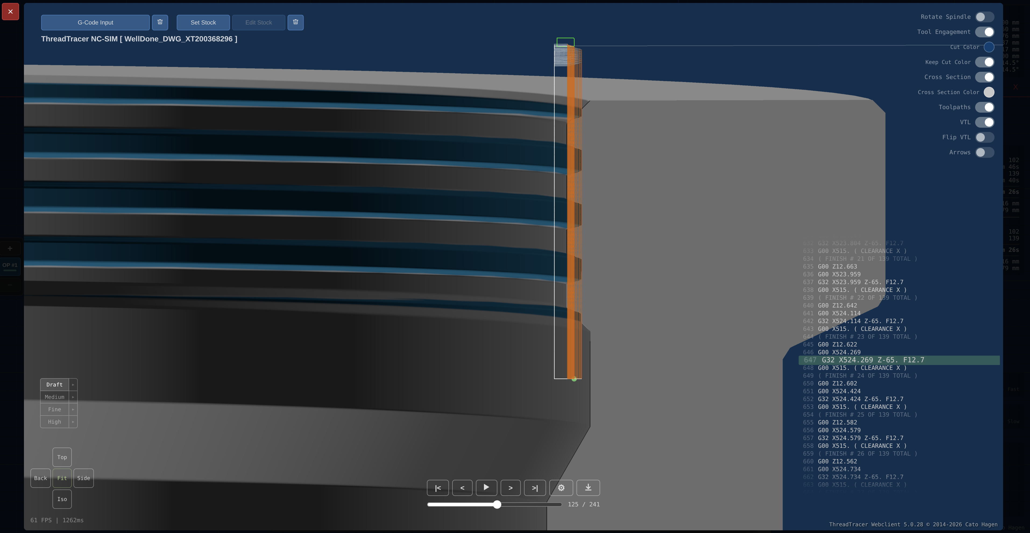Switch to the Iso view
This screenshot has height=533, width=1030.
click(62, 499)
